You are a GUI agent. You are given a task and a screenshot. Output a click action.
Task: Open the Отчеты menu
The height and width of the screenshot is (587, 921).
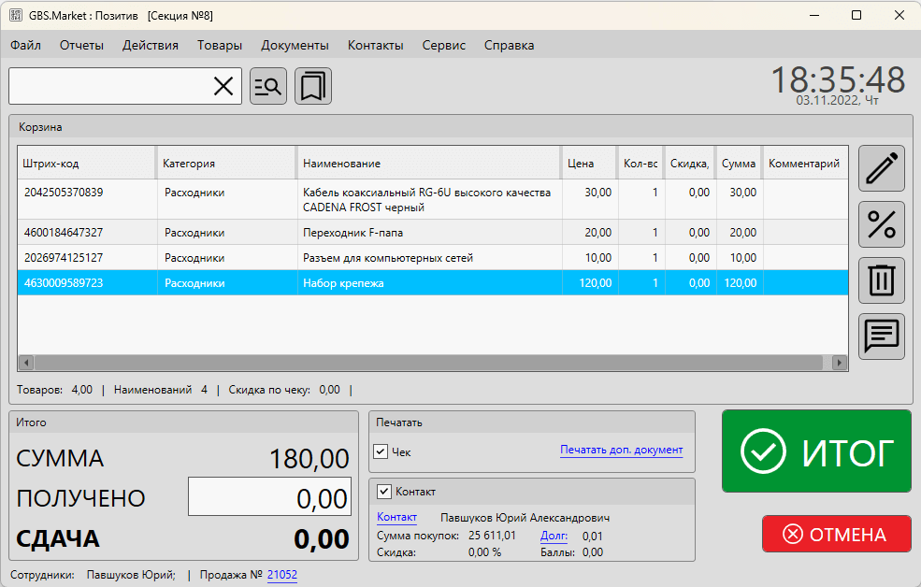[x=81, y=45]
